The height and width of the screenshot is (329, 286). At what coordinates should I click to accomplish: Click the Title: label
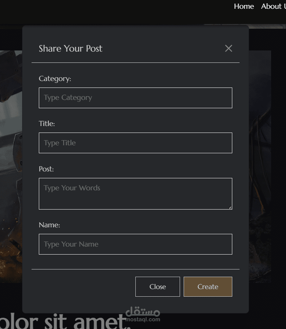(x=47, y=123)
